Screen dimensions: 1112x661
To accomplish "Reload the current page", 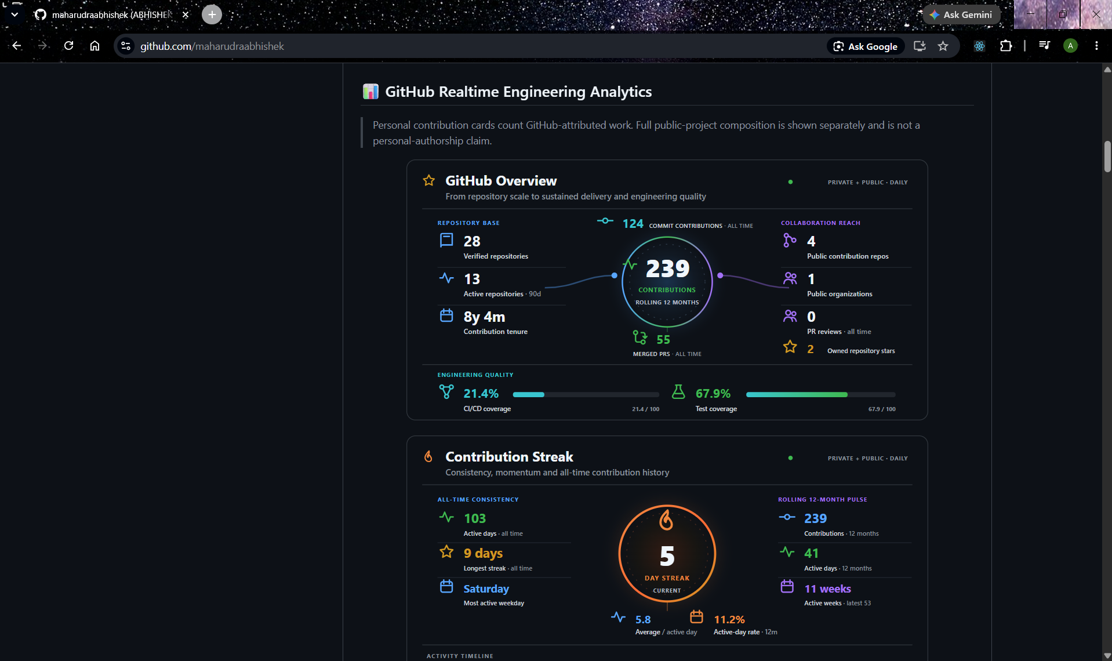I will [68, 46].
